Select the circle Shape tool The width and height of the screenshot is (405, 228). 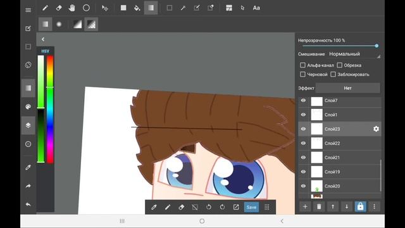pos(86,8)
